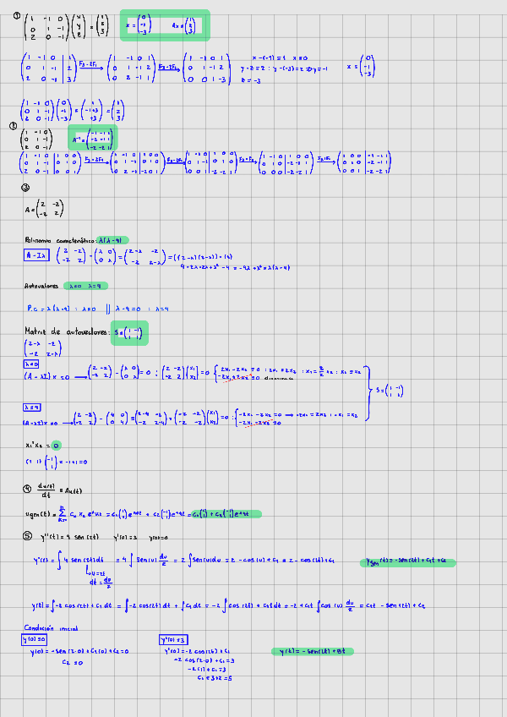Click 'Ax =' vector inside exercise 1 green box
Image resolution: width=507 pixels, height=717 pixels.
point(183,26)
